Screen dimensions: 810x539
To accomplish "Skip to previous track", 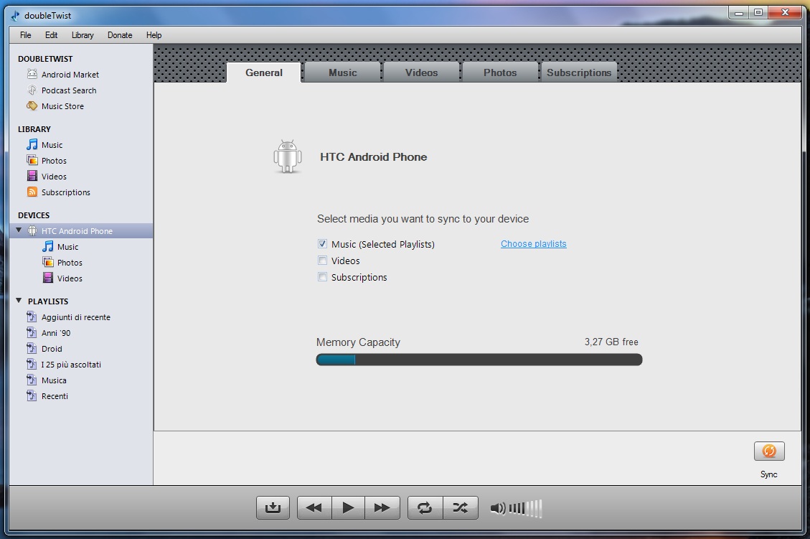I will coord(314,507).
